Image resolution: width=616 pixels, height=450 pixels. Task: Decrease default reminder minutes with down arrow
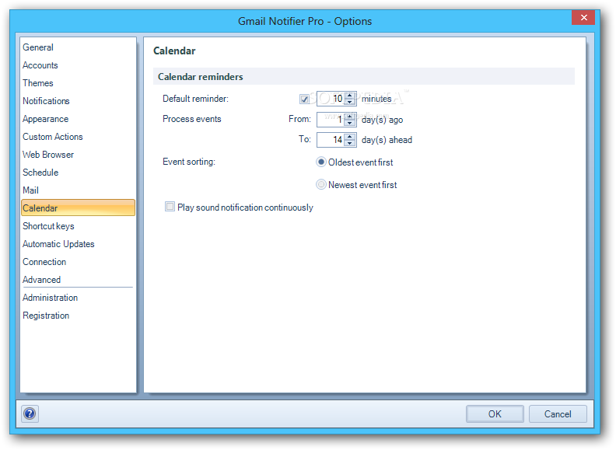pyautogui.click(x=350, y=102)
